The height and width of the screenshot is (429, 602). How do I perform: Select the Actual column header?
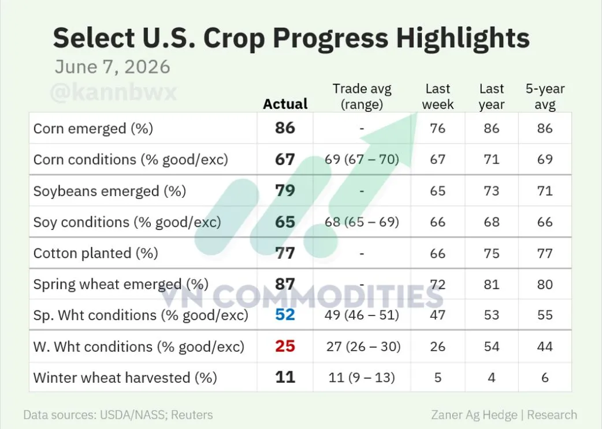(x=285, y=104)
